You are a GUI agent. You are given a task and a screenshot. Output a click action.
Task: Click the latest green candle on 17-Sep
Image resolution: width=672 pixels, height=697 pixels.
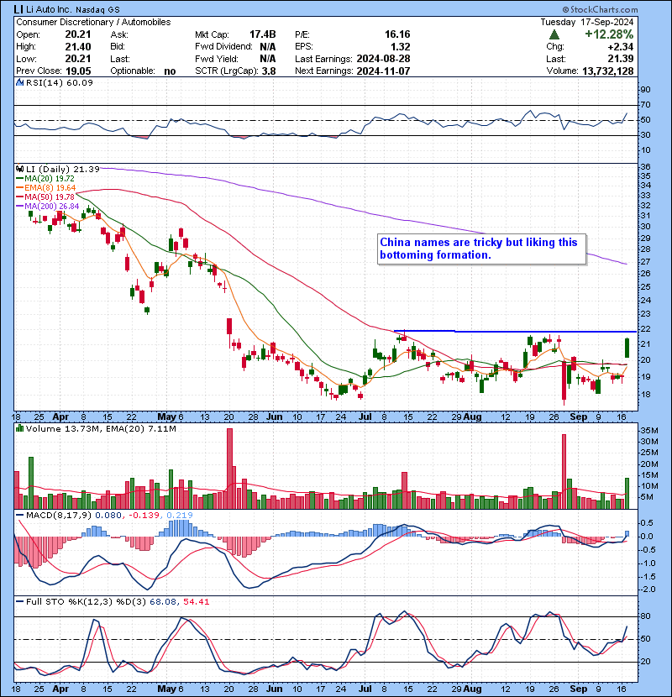[627, 348]
